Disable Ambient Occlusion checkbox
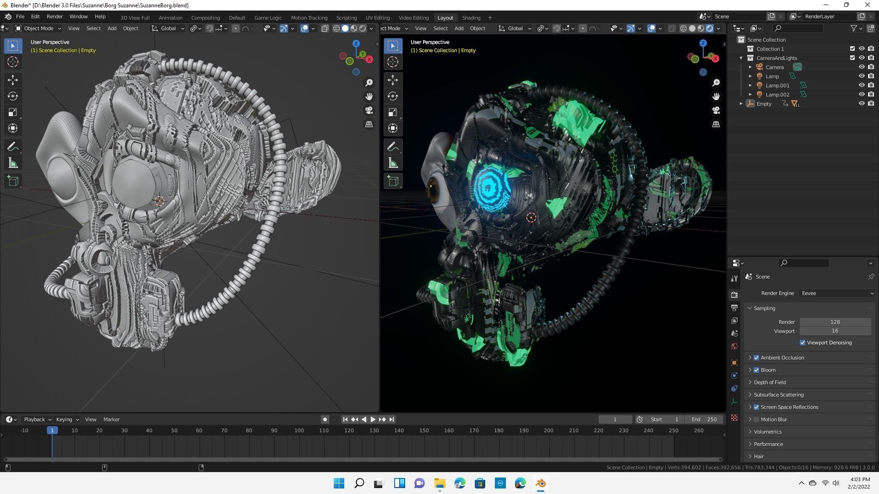The height and width of the screenshot is (494, 879). click(x=756, y=358)
